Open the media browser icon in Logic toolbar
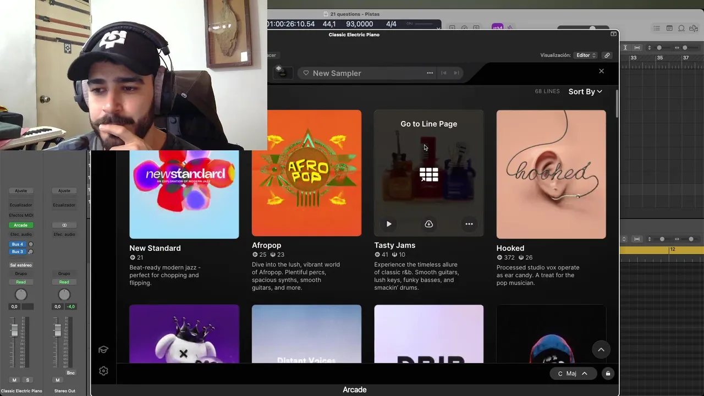The width and height of the screenshot is (704, 396). point(694,28)
